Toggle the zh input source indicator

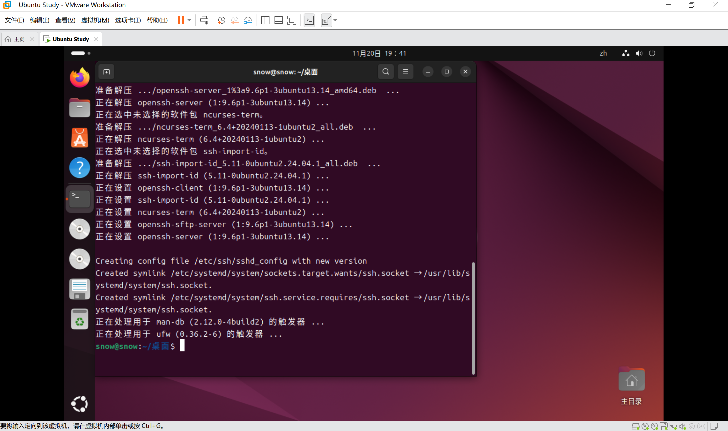[603, 53]
